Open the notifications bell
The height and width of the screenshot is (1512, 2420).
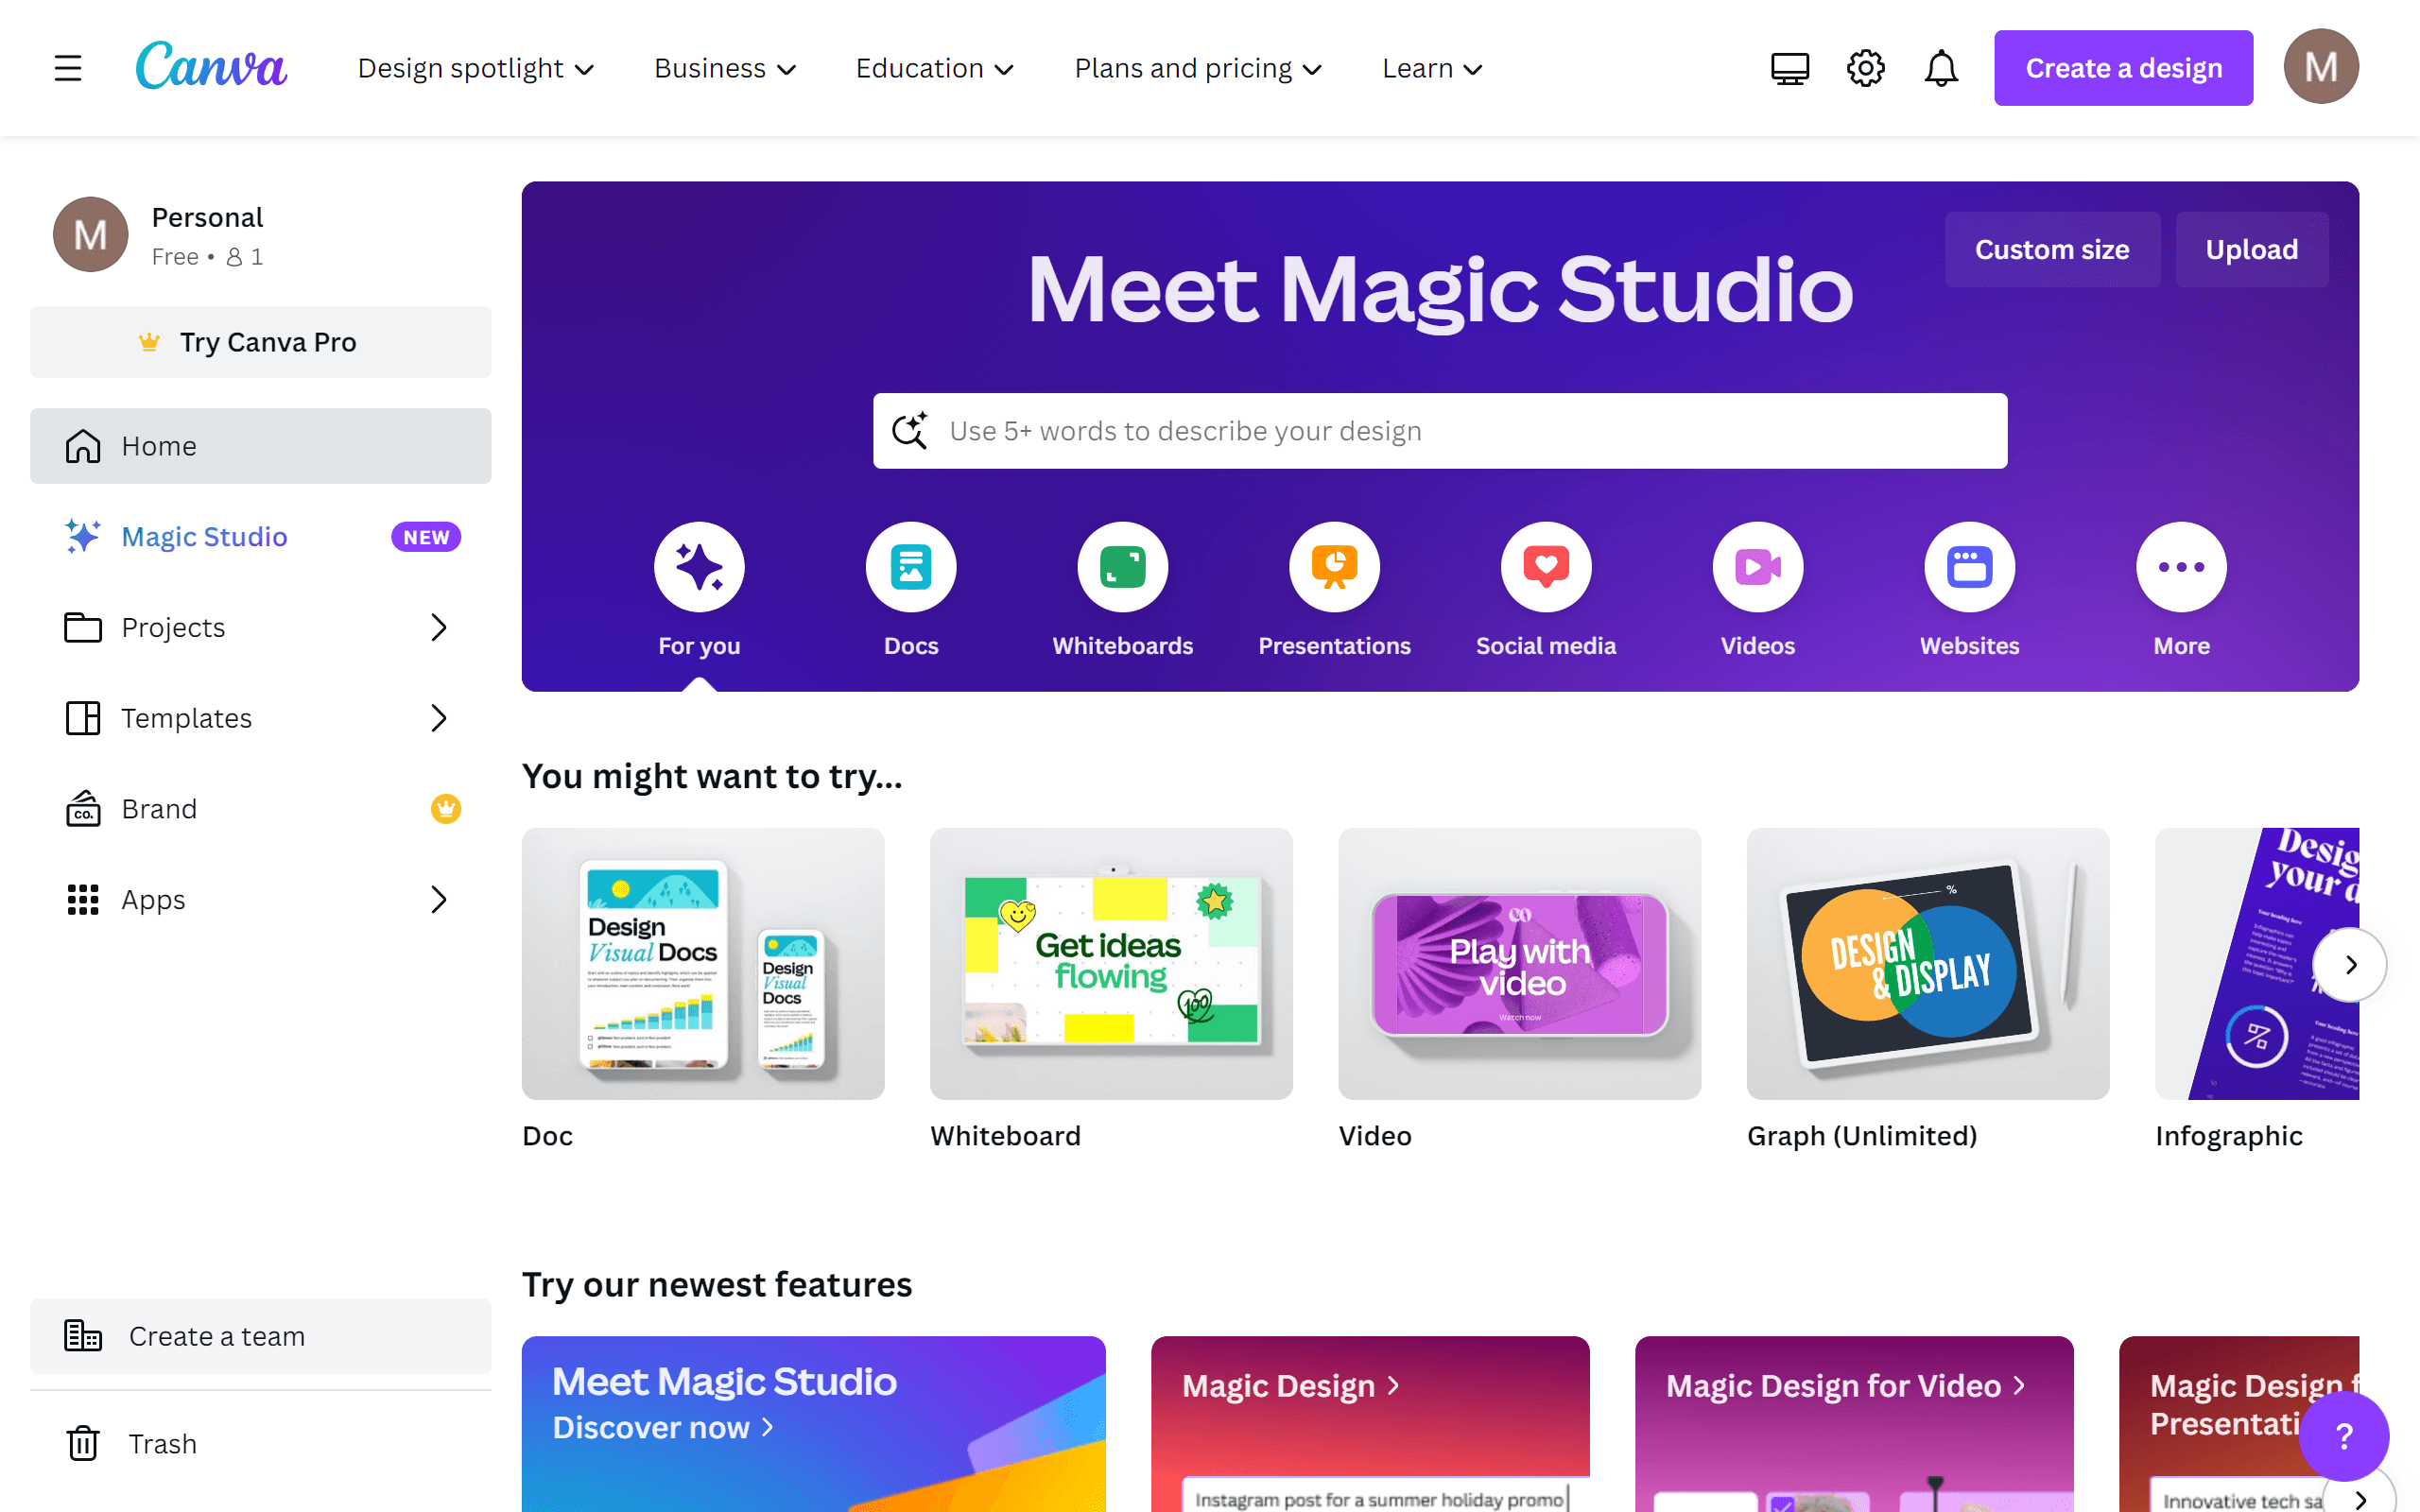tap(1941, 68)
